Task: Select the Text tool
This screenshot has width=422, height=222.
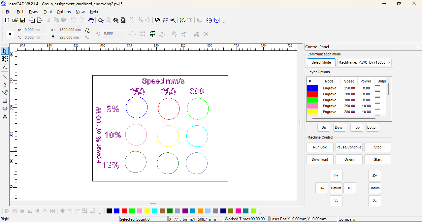Action: 5,116
